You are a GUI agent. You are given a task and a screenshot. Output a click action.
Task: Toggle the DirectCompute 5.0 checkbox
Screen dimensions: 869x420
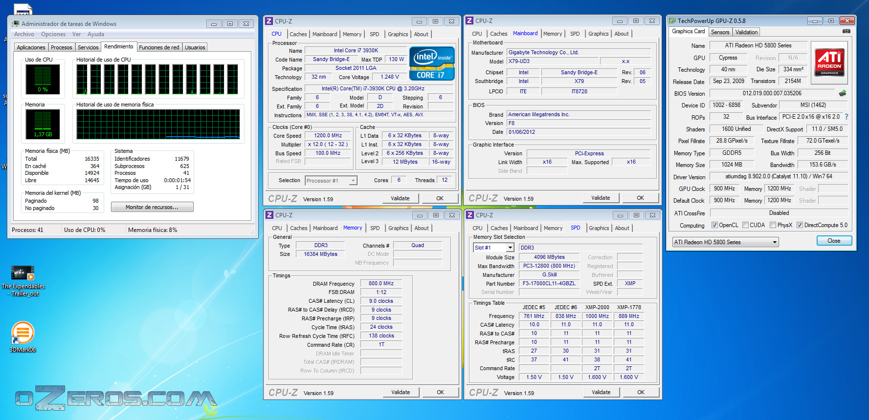click(800, 225)
